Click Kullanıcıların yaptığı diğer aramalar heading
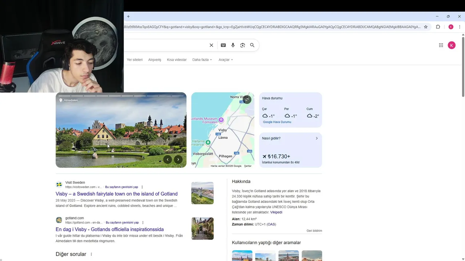The image size is (465, 261). pos(266,243)
